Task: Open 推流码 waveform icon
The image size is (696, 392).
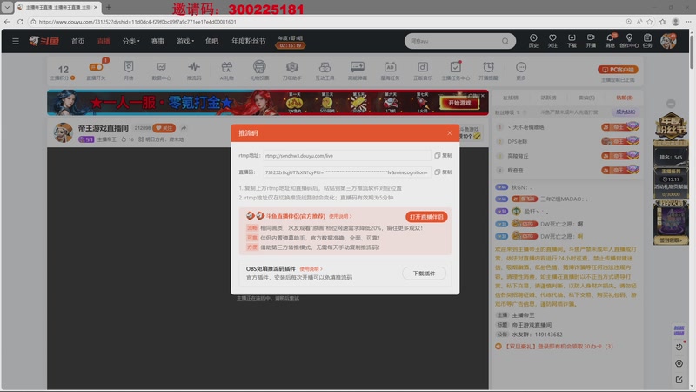Action: 194,71
